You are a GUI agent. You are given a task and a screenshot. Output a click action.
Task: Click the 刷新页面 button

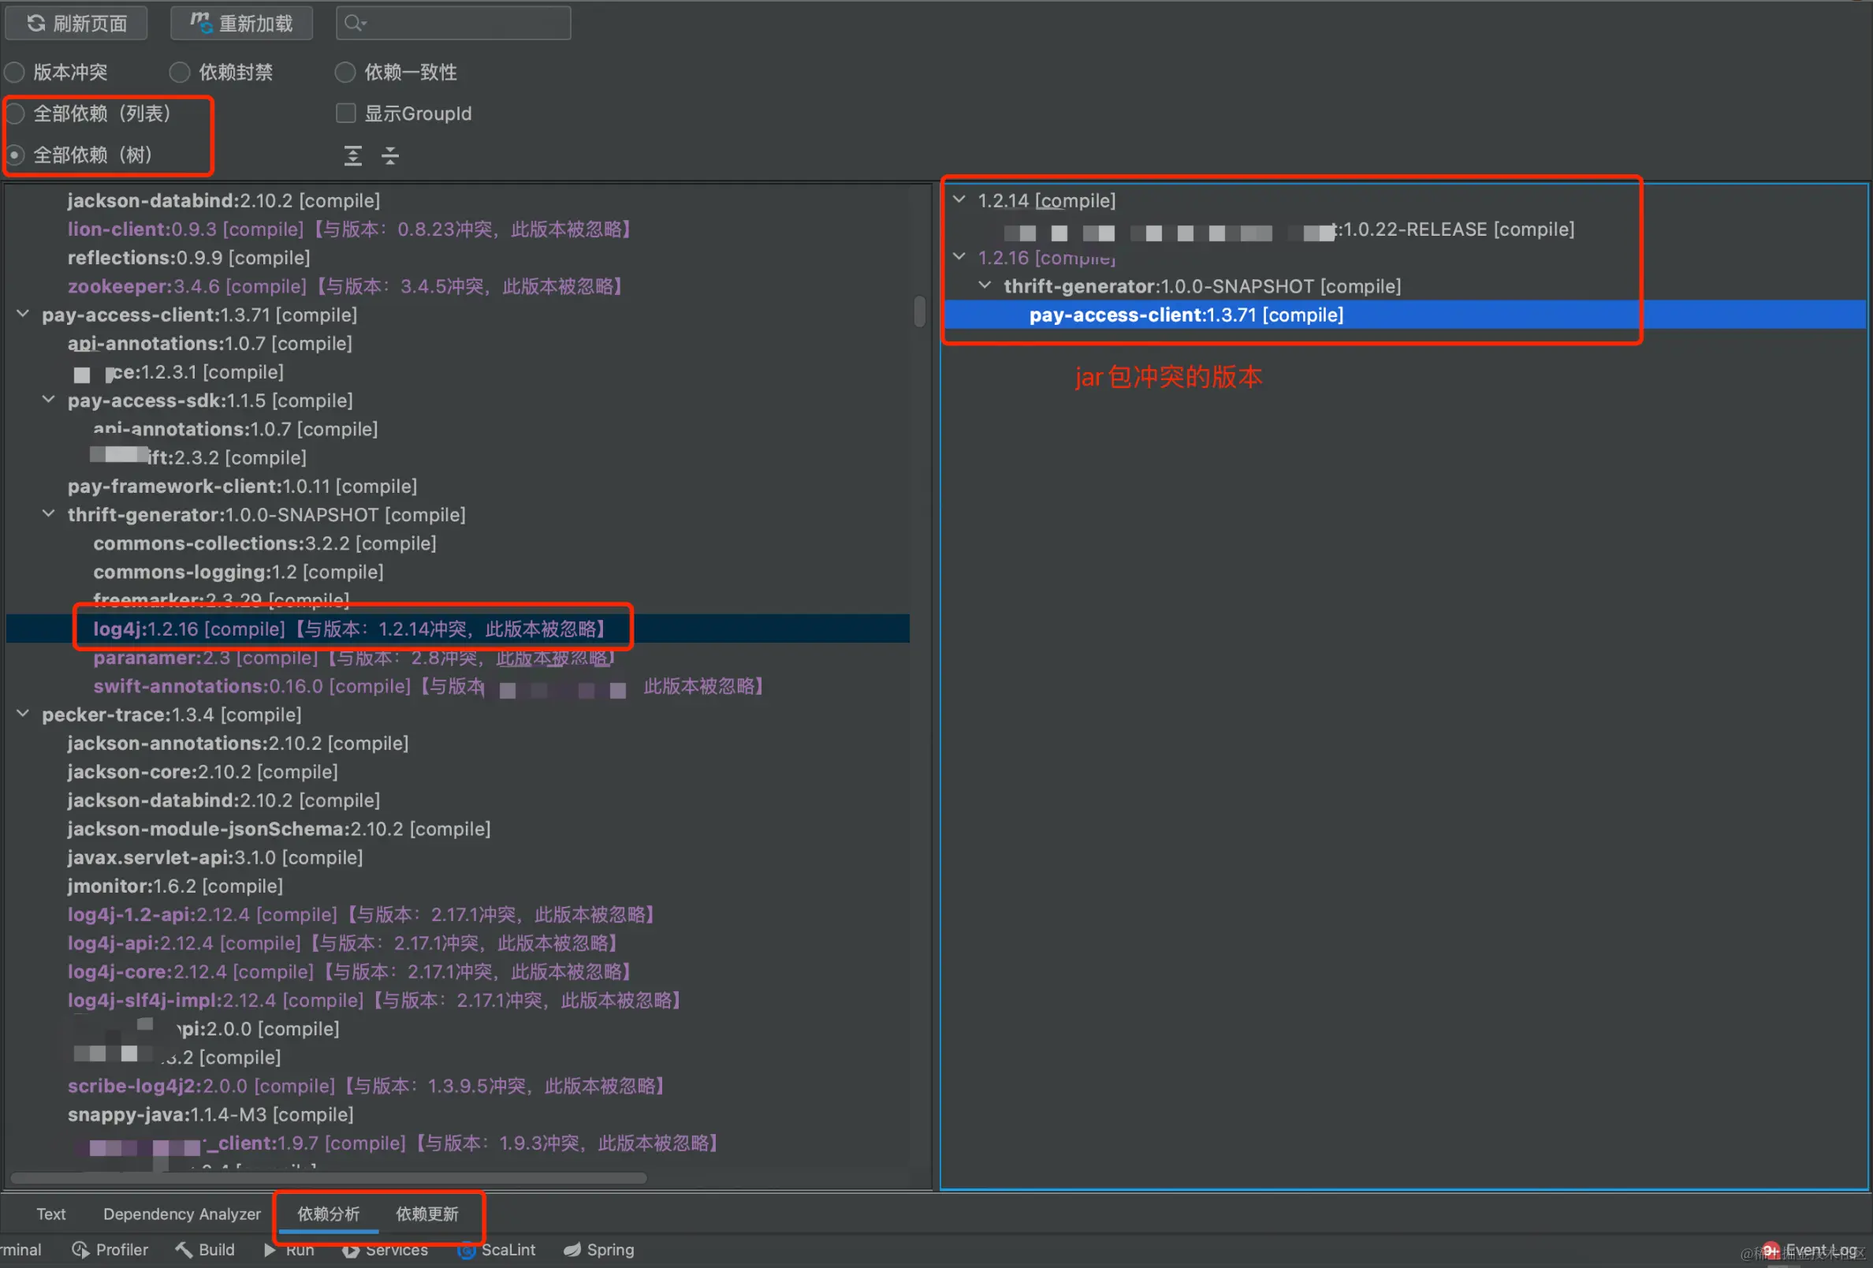tap(76, 24)
